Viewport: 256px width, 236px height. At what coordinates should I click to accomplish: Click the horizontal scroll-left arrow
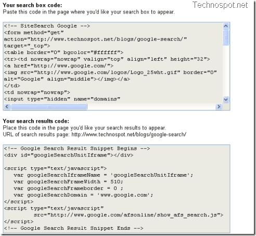pos(7,107)
